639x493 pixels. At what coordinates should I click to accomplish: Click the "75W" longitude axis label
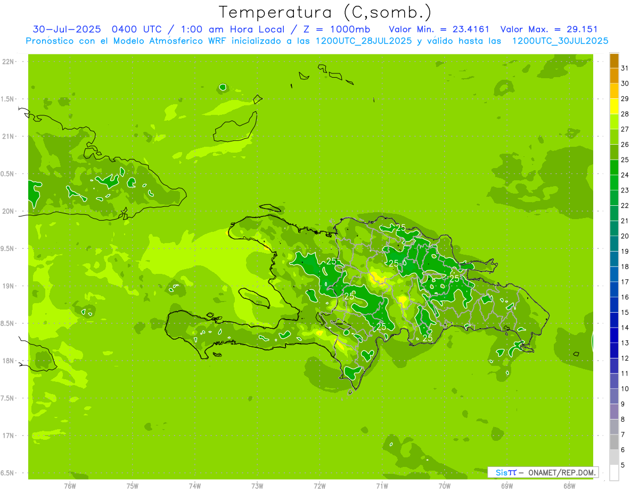(x=133, y=486)
